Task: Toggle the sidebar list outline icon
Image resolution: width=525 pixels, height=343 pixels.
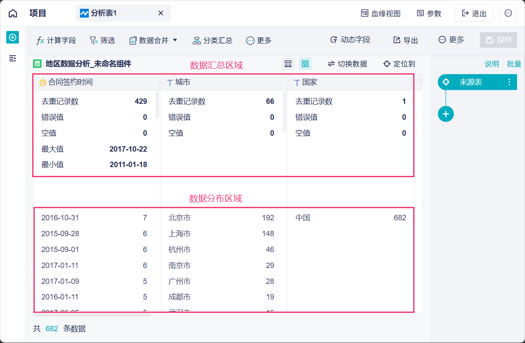Action: (13, 58)
